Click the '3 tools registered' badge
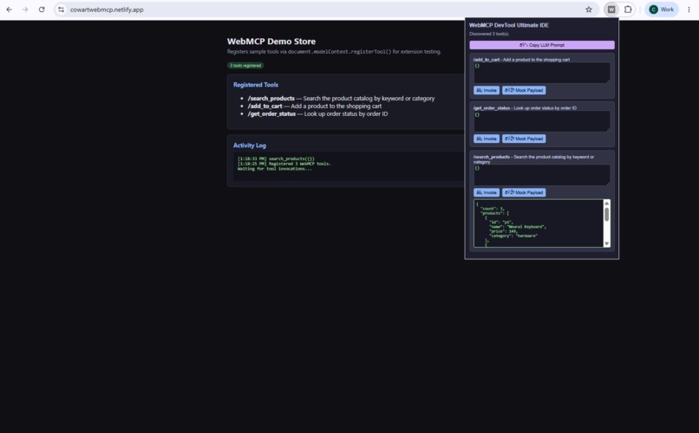This screenshot has height=433, width=699. pos(245,66)
